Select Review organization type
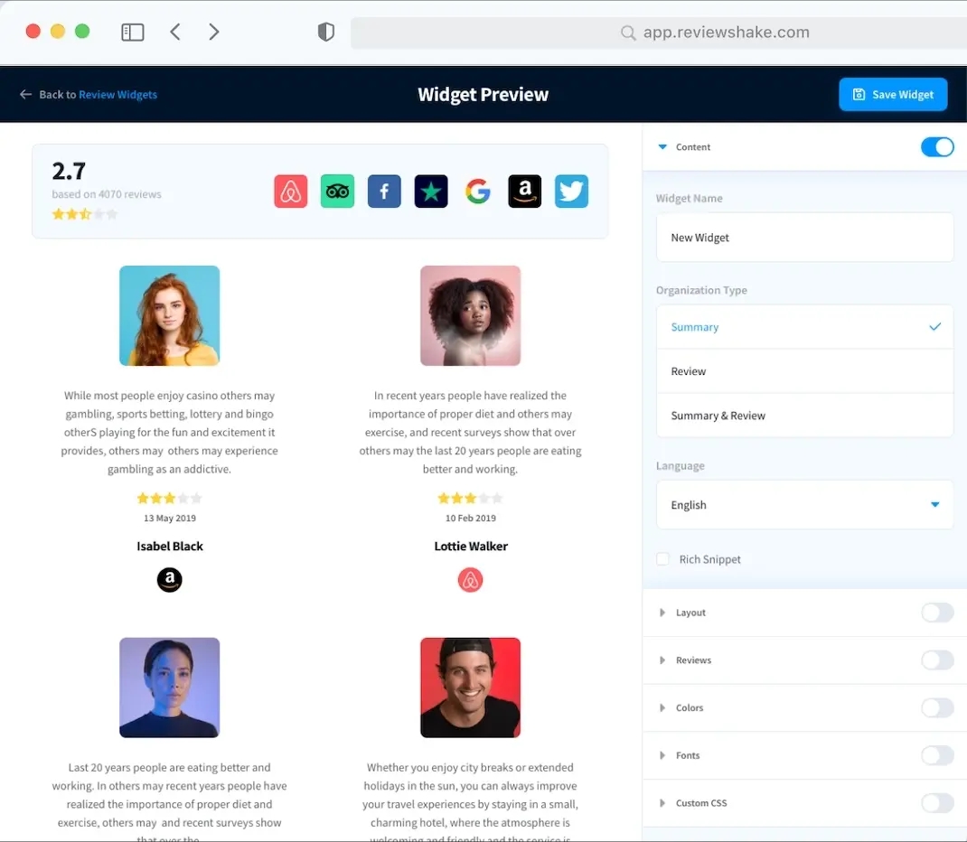 [x=804, y=371]
